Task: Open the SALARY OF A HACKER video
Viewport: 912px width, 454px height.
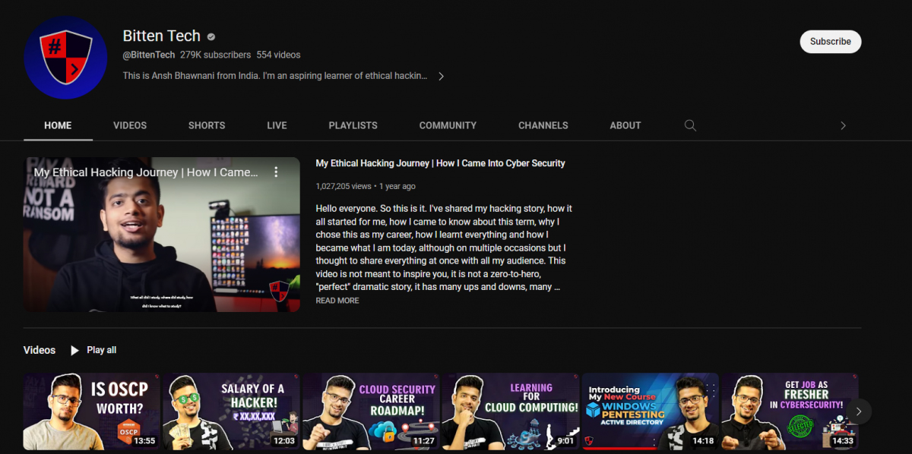Action: 231,411
